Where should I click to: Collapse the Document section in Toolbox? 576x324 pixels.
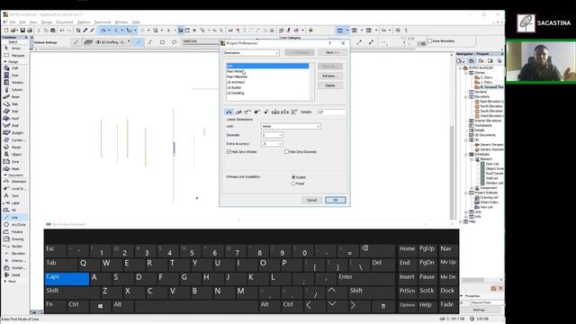tap(5, 175)
